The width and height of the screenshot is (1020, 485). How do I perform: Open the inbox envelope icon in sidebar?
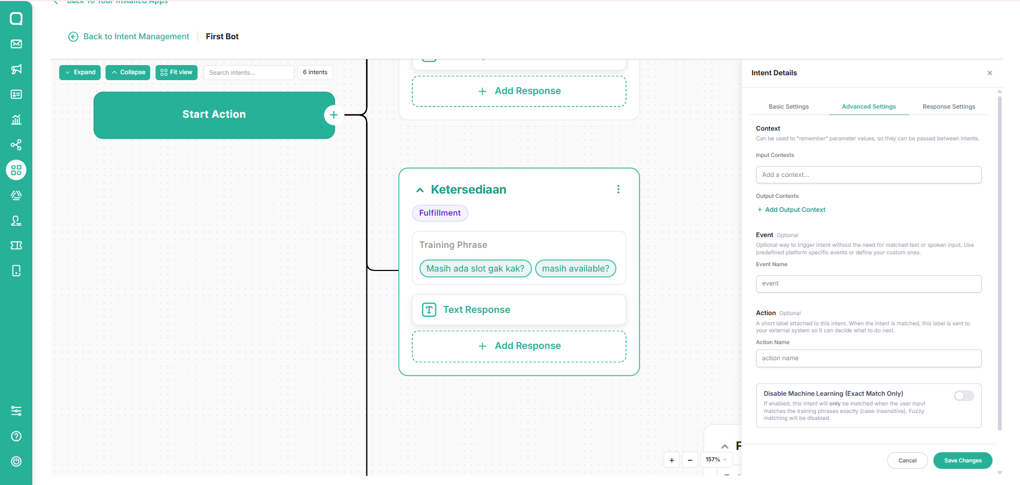click(16, 44)
